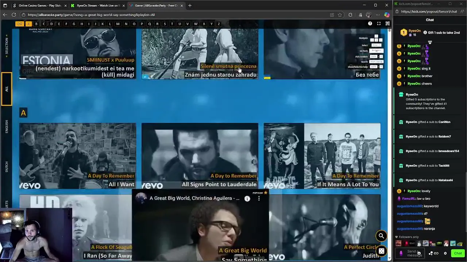
Task: Open three-dot menu on YouTube preview
Action: 259,199
